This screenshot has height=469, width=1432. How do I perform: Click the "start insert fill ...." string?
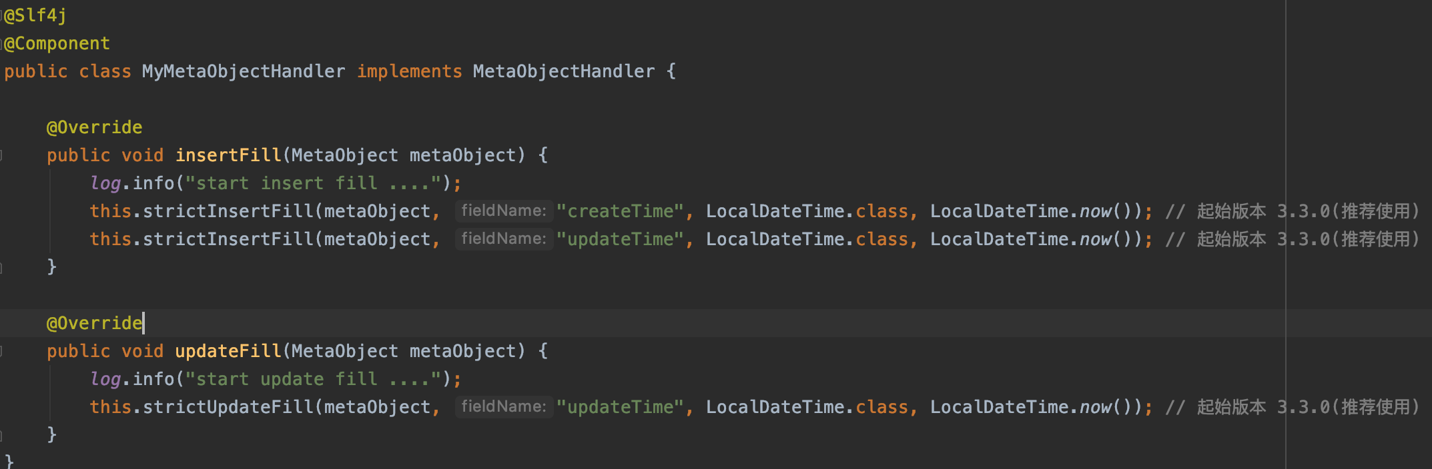314,183
